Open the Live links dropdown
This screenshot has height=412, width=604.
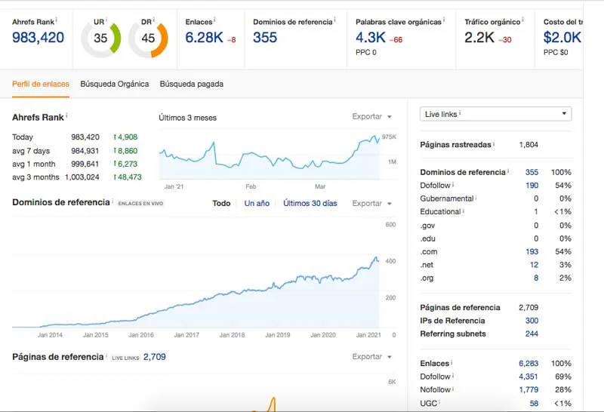click(x=495, y=114)
